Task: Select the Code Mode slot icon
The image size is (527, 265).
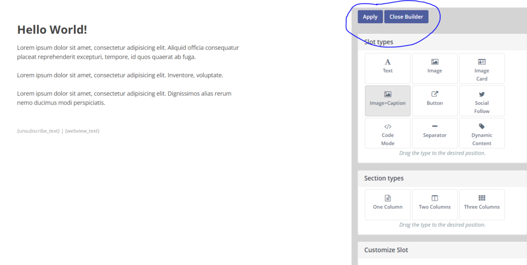Action: pos(388,127)
